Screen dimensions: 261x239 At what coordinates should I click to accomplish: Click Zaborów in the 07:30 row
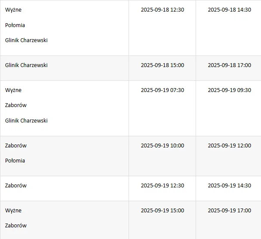click(16, 105)
